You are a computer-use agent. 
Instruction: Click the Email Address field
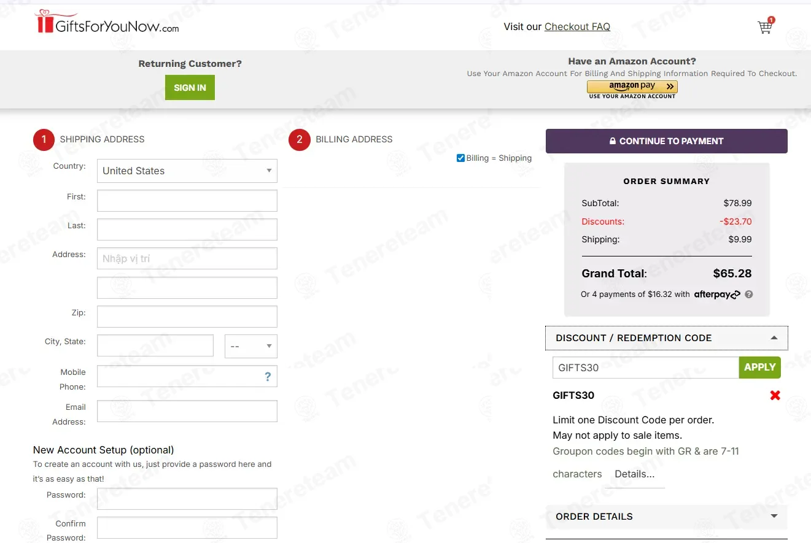point(187,411)
